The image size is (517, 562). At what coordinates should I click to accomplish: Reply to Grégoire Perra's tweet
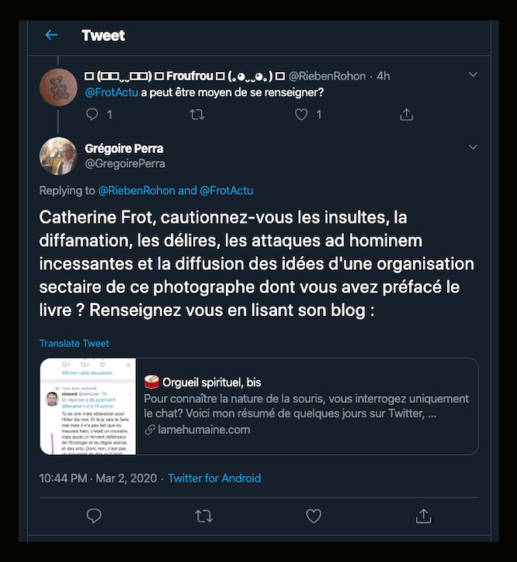pyautogui.click(x=94, y=515)
